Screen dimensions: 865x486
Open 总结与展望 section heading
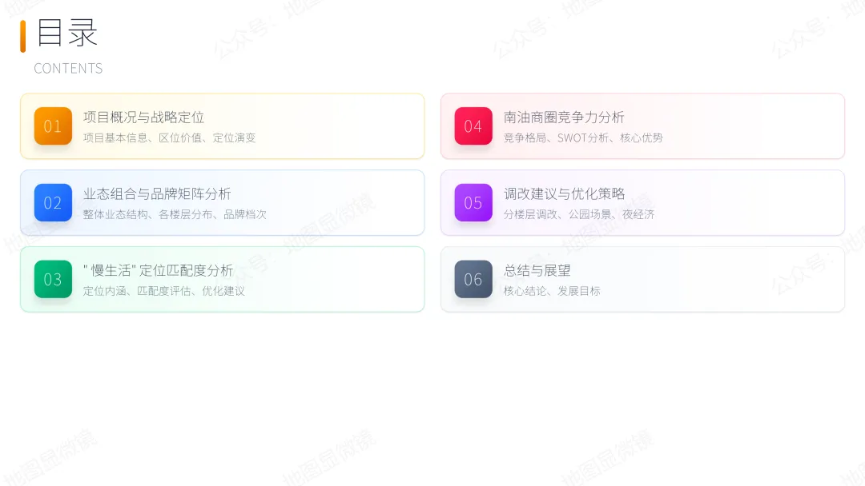pyautogui.click(x=537, y=270)
